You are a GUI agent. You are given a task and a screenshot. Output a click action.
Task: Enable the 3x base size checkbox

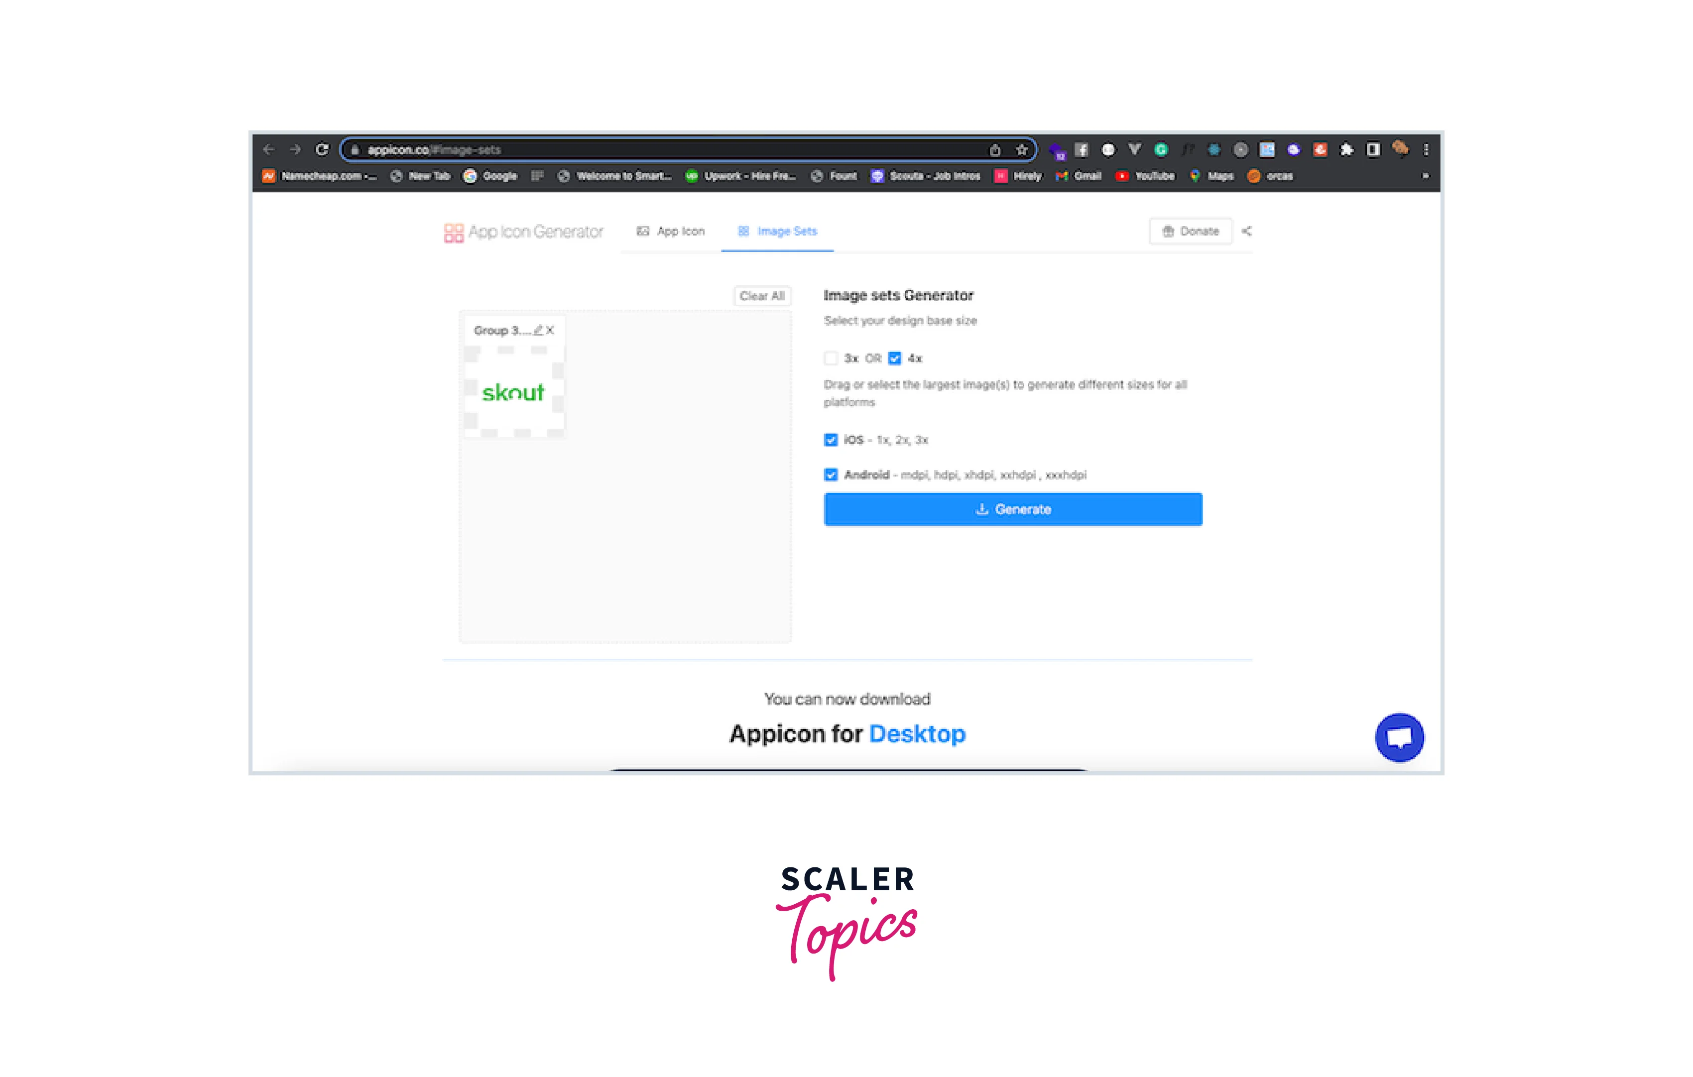click(x=831, y=359)
